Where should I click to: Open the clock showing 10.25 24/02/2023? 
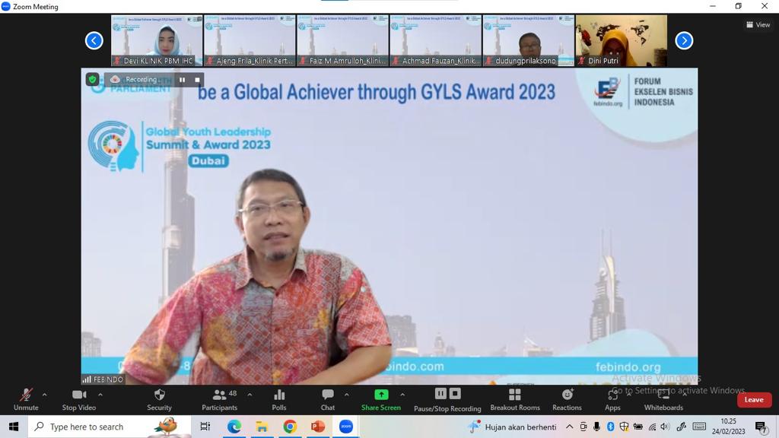click(729, 427)
